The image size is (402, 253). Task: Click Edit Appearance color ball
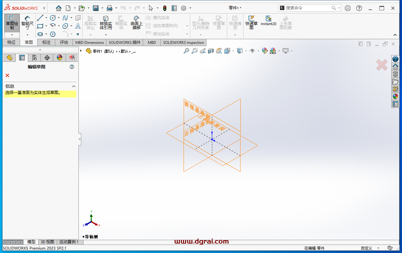pos(265,51)
